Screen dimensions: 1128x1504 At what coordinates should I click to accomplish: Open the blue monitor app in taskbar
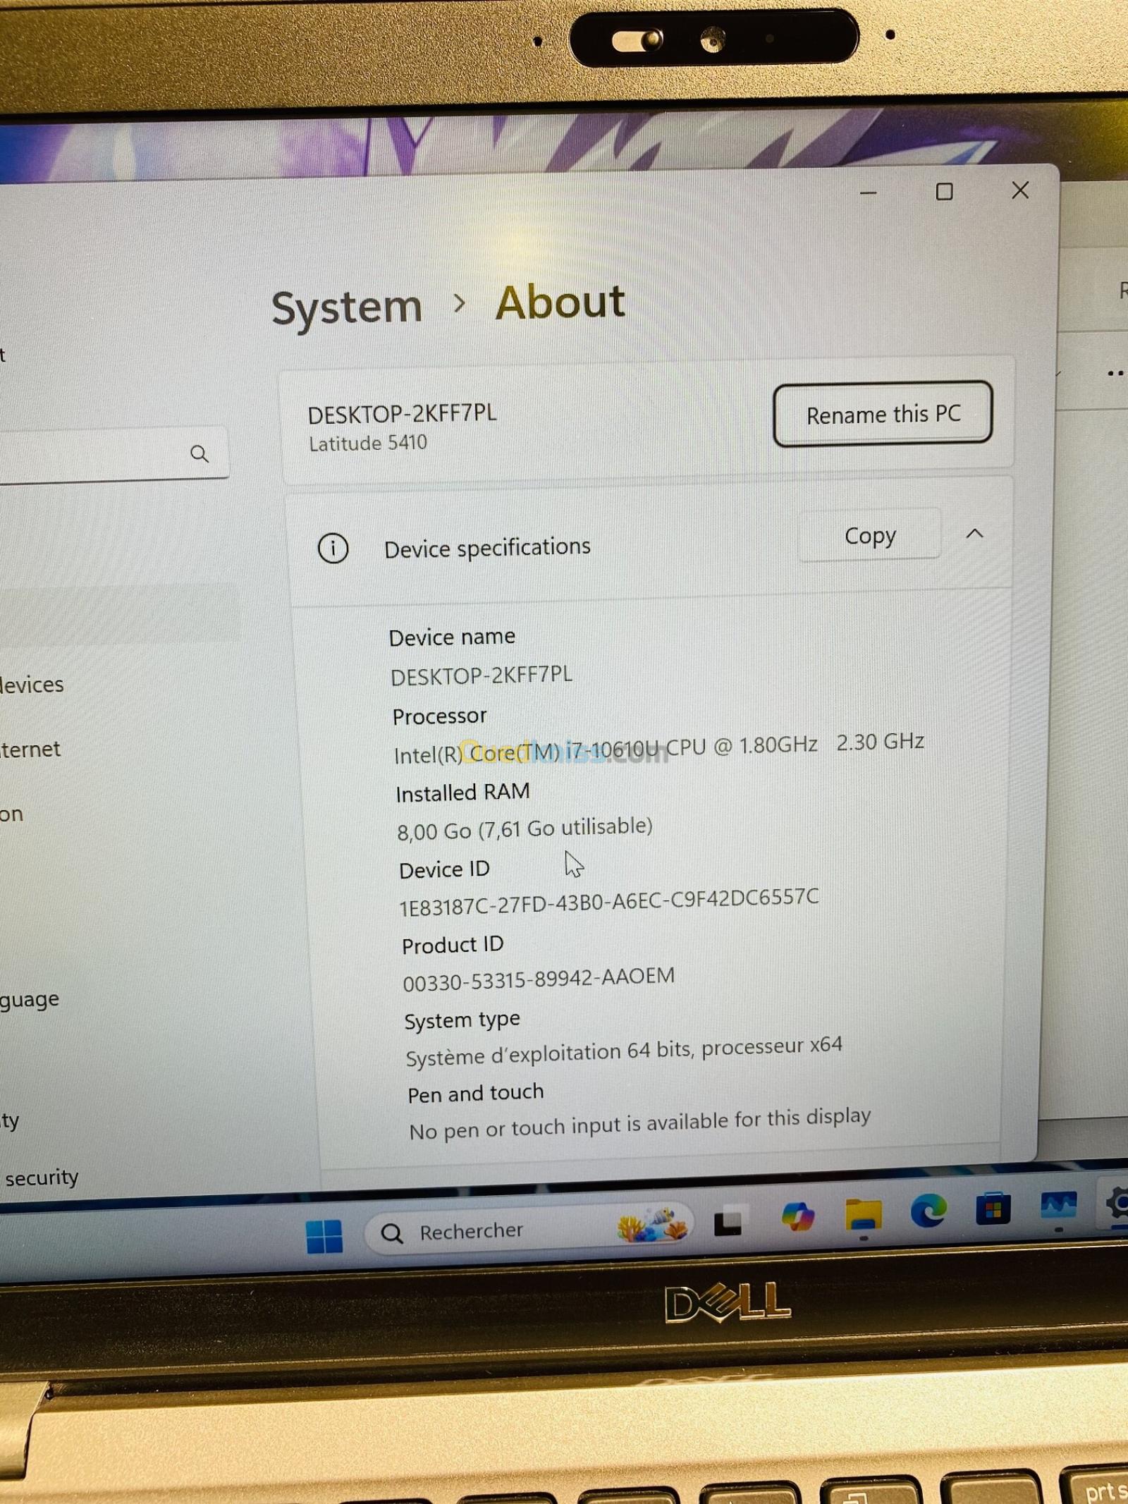1058,1206
